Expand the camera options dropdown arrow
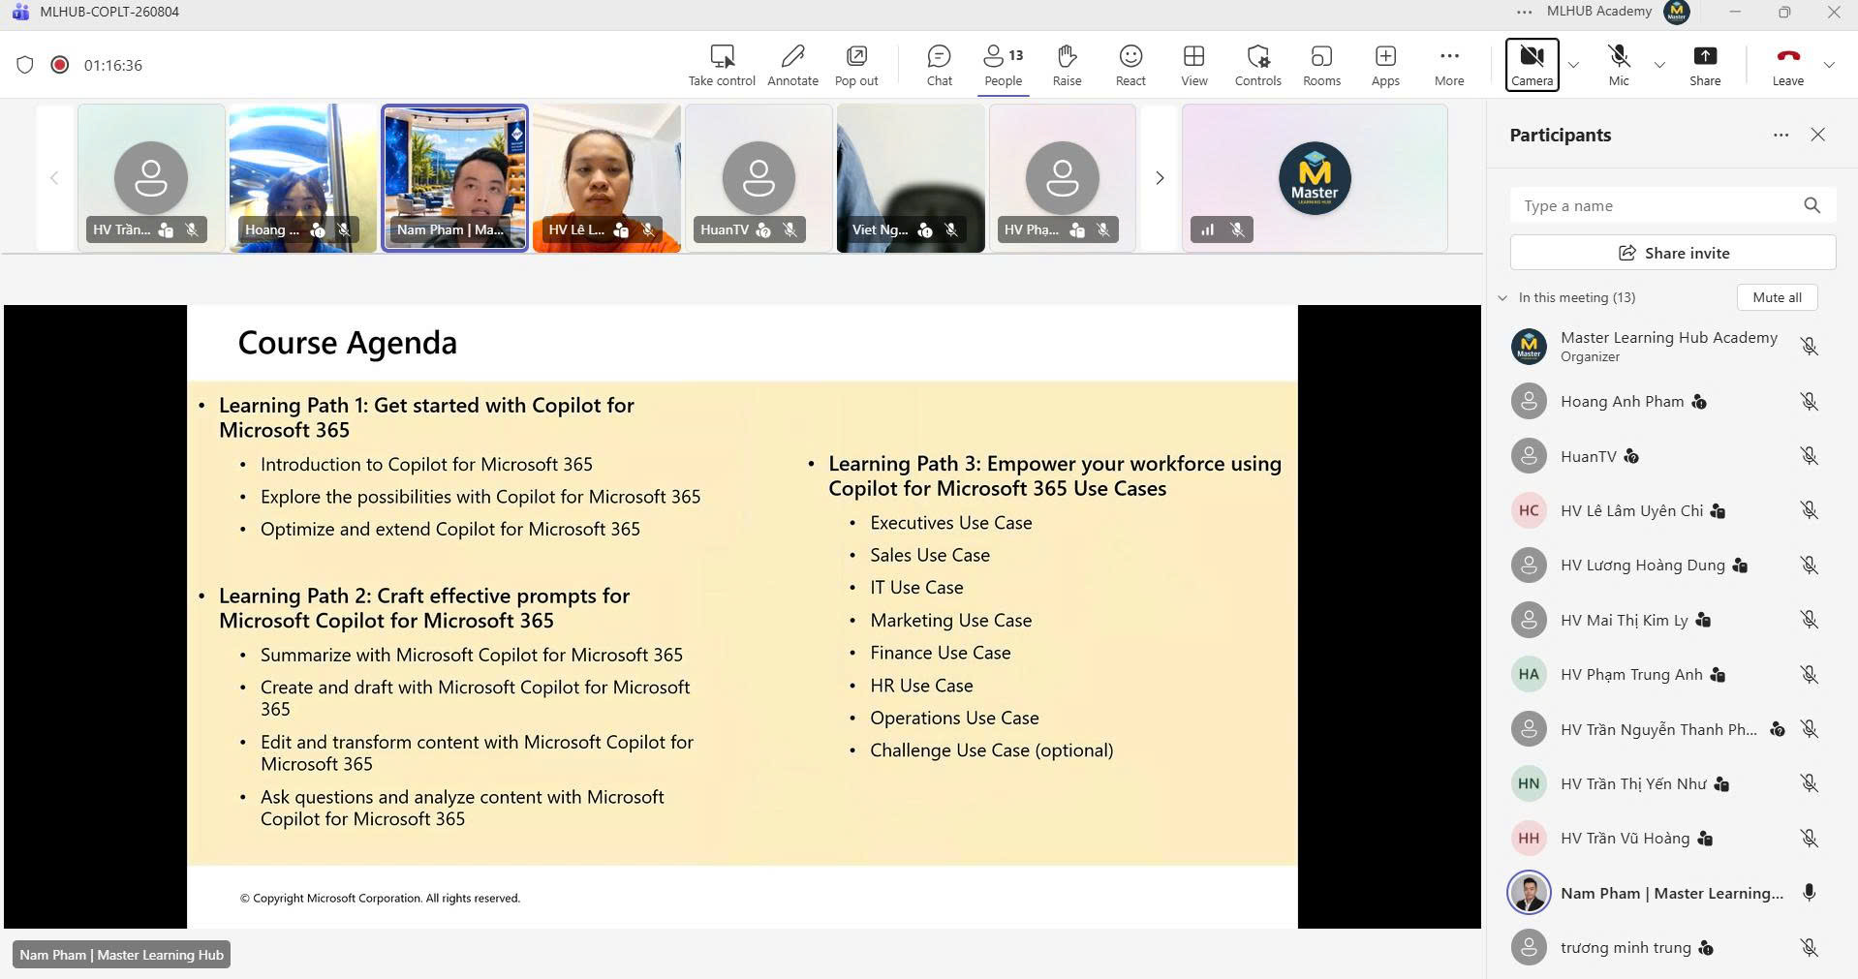This screenshot has width=1858, height=979. [1573, 65]
